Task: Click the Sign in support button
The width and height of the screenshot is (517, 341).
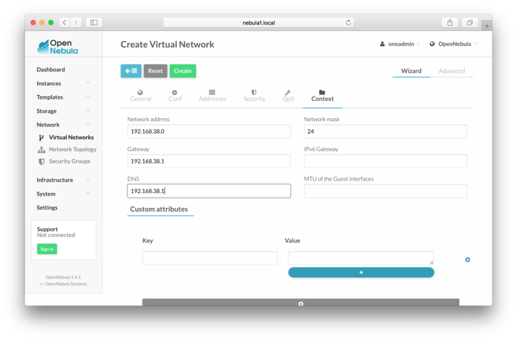Action: click(x=47, y=249)
